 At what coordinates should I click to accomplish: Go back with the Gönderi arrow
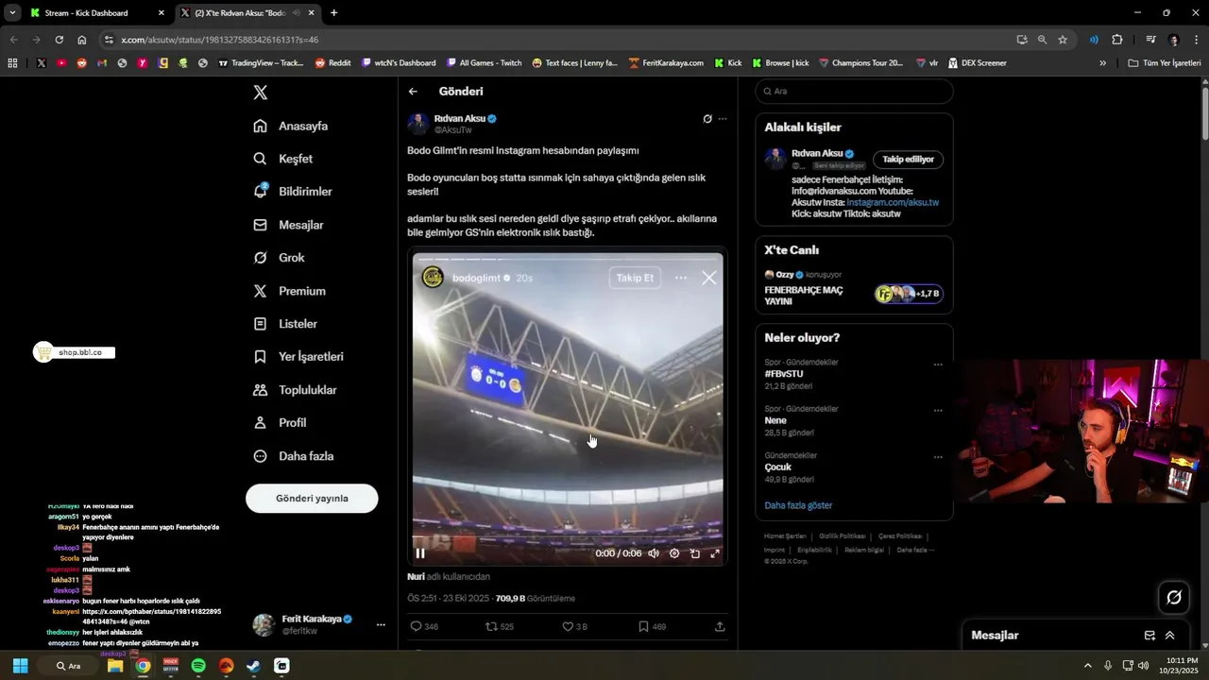(x=413, y=92)
